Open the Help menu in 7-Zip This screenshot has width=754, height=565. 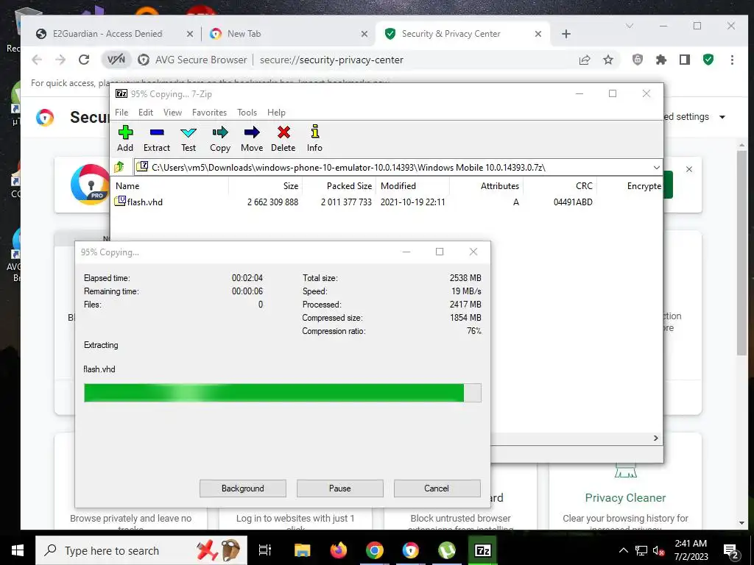(x=277, y=113)
